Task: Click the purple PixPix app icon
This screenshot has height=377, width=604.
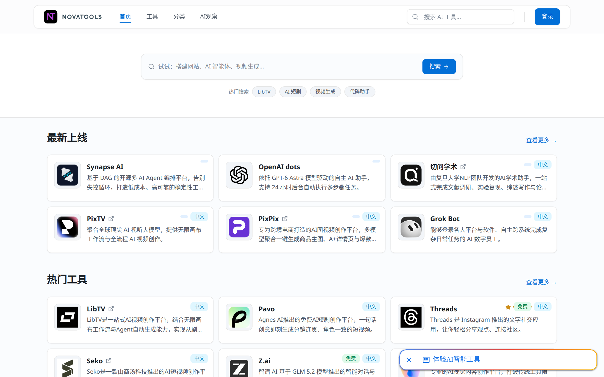Action: pyautogui.click(x=239, y=227)
